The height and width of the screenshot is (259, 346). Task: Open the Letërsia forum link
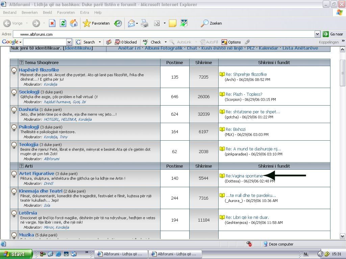click(28, 213)
